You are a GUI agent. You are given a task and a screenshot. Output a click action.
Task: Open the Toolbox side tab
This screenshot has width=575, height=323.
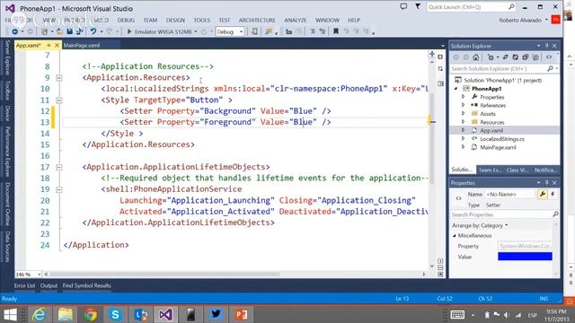tap(7, 90)
